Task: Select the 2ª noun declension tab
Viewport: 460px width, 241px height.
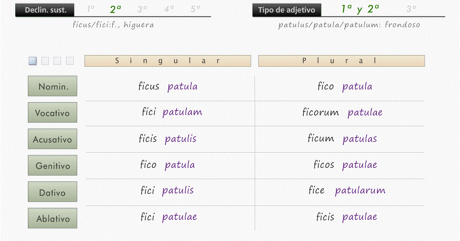Action: click(x=115, y=9)
